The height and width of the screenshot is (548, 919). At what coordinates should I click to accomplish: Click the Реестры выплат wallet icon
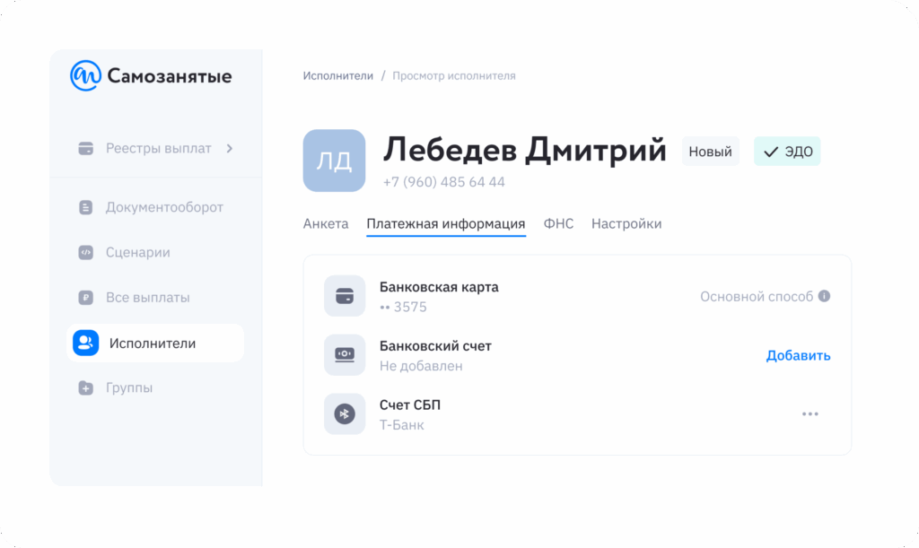click(x=86, y=149)
